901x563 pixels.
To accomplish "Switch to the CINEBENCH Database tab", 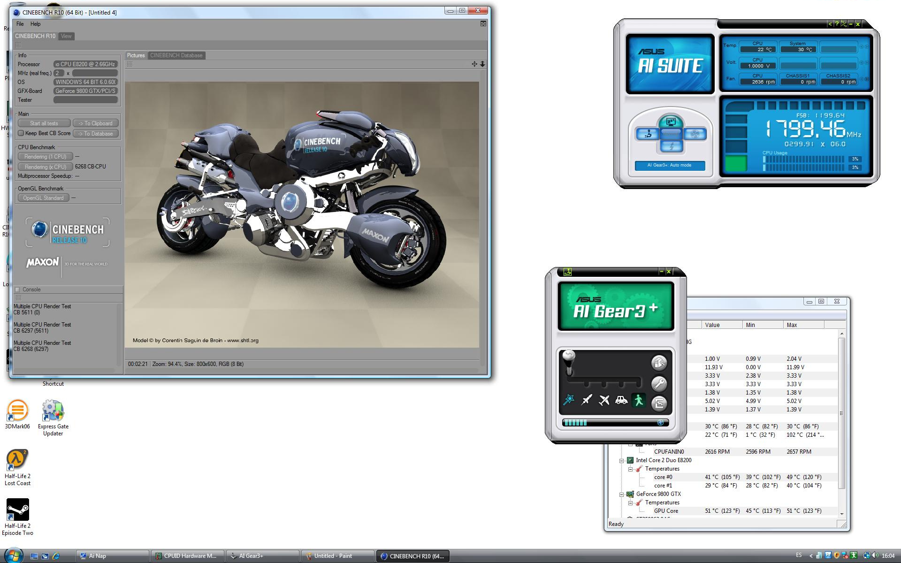I will coord(176,55).
